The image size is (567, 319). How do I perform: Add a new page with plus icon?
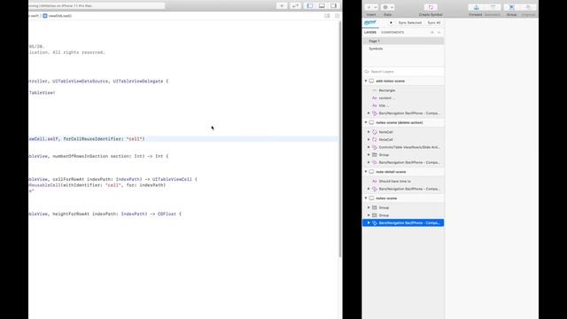click(x=432, y=33)
